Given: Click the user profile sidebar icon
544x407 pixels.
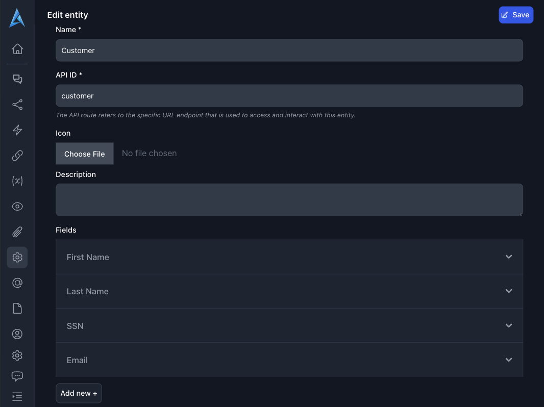Looking at the screenshot, I should [17, 334].
